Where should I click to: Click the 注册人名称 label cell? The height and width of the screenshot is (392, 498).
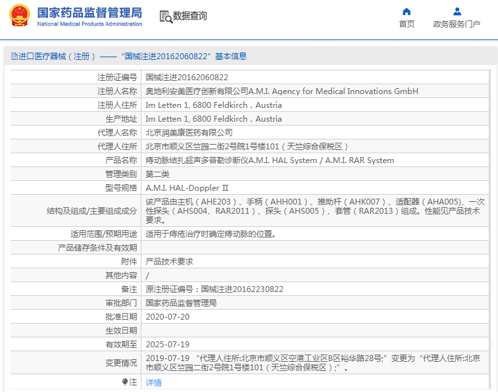tap(117, 91)
